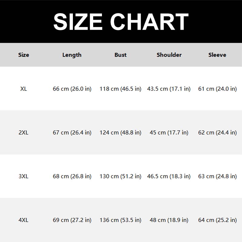
Task: Select the Size column header
Action: pos(24,55)
